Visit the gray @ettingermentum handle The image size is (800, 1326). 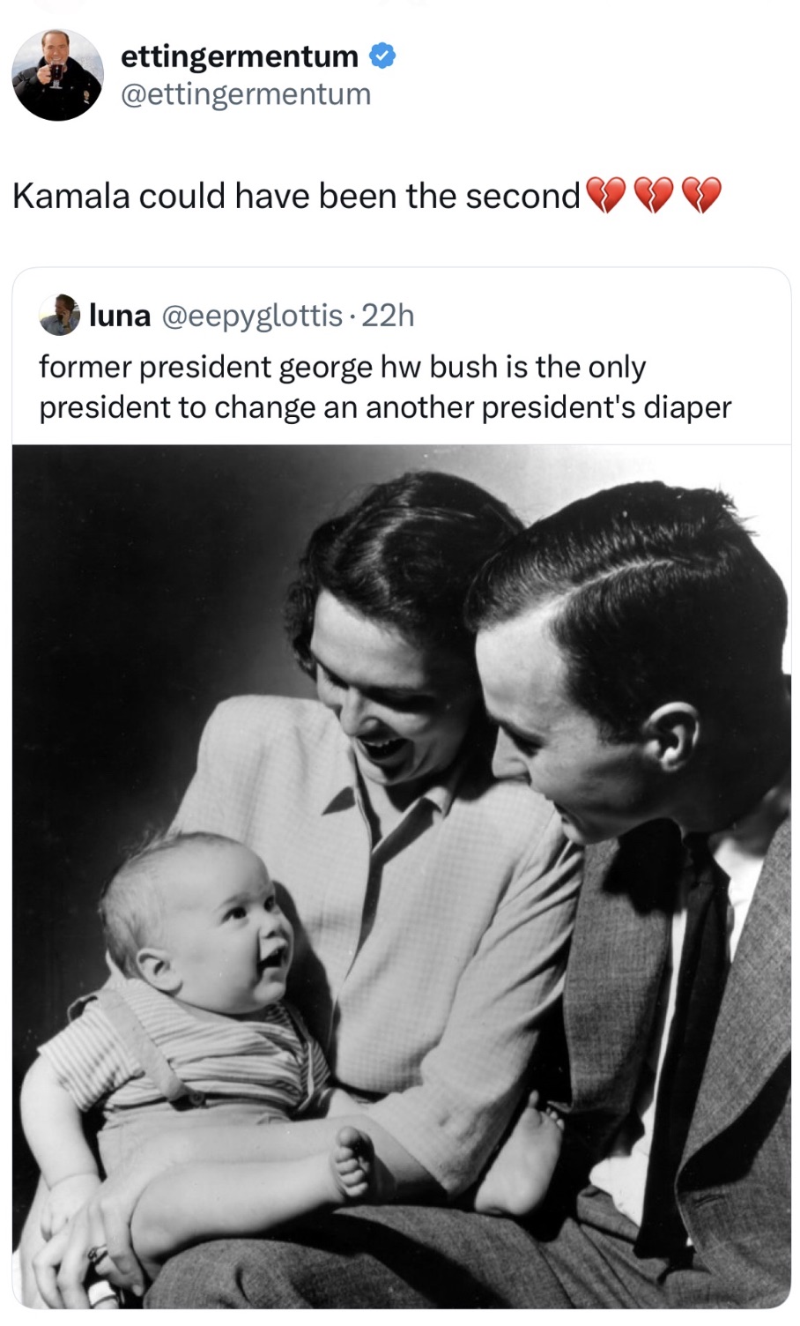[x=246, y=94]
